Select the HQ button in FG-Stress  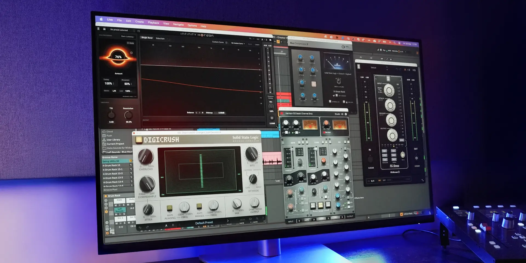pos(414,70)
